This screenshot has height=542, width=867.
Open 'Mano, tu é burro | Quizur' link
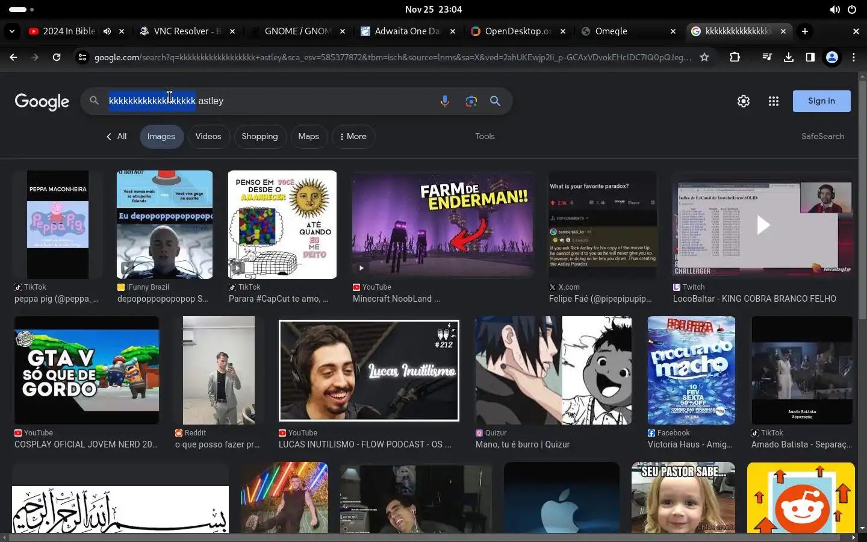[x=523, y=444]
